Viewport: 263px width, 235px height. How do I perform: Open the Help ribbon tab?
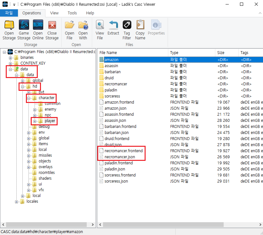(90, 13)
